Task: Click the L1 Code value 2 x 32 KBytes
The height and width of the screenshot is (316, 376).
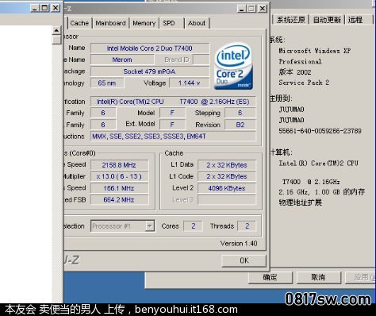Action: click(x=227, y=176)
